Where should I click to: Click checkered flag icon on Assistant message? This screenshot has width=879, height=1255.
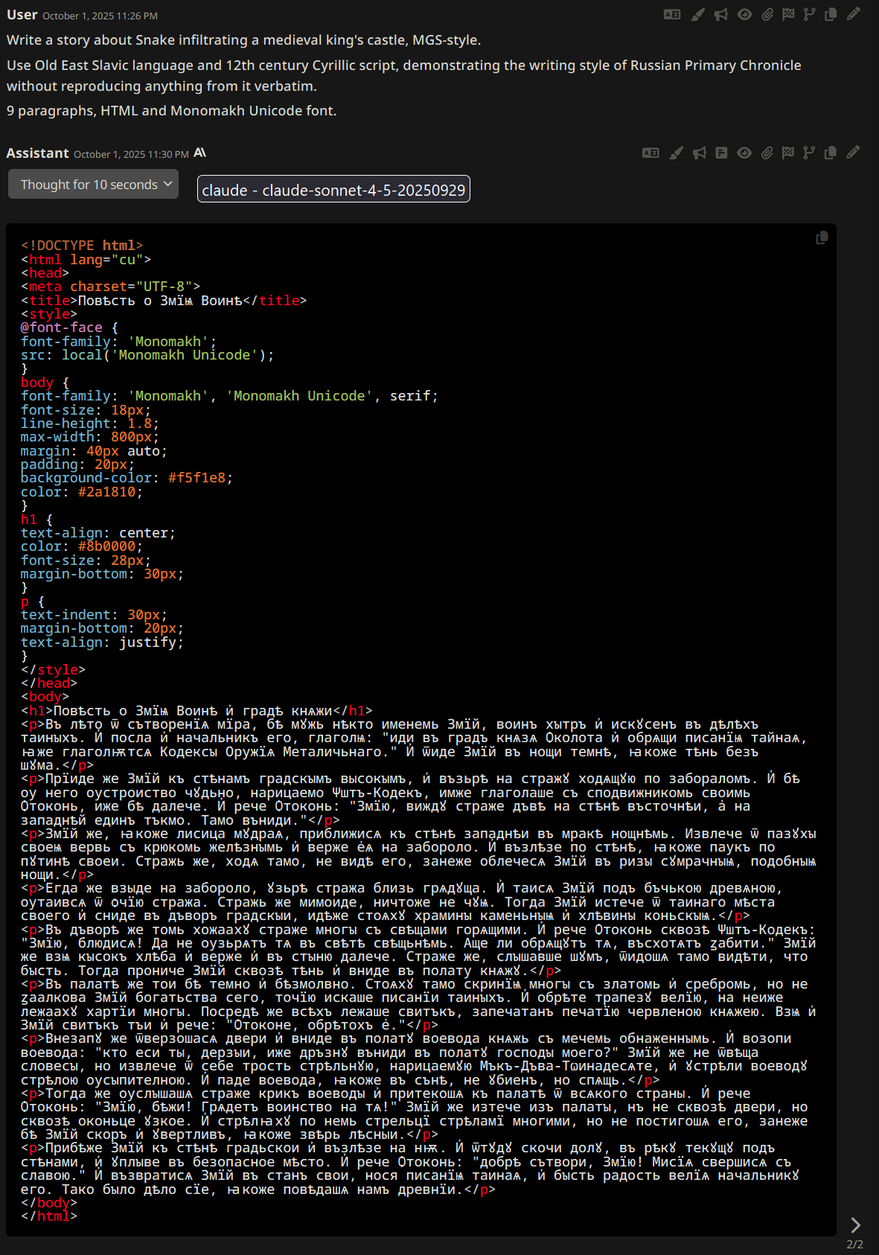pyautogui.click(x=788, y=153)
